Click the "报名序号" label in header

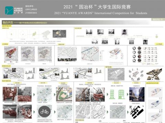(29, 6)
